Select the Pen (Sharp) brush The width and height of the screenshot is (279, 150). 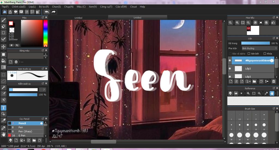pos(25,131)
